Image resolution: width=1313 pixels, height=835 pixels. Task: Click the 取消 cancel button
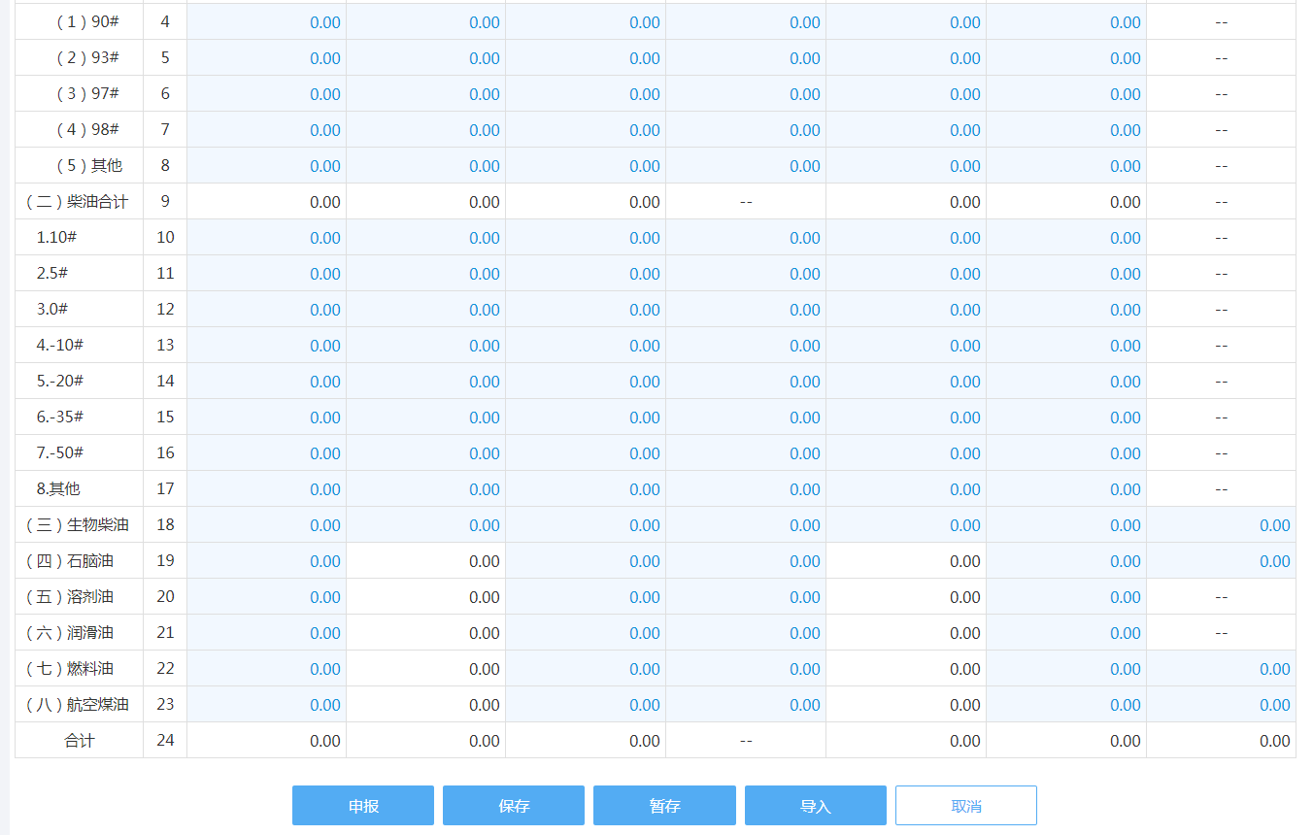tap(966, 806)
